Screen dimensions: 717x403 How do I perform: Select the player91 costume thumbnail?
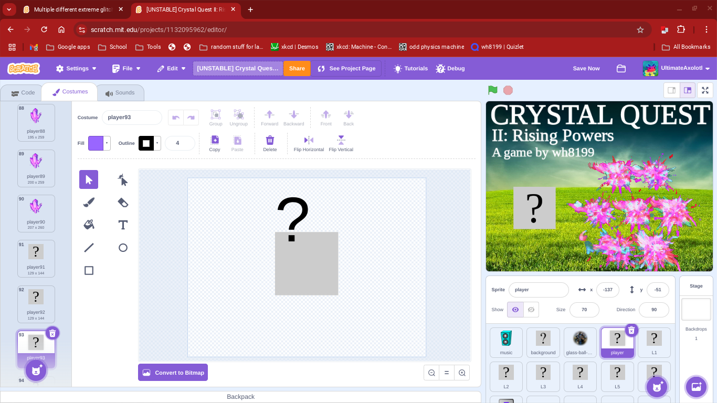[36, 258]
